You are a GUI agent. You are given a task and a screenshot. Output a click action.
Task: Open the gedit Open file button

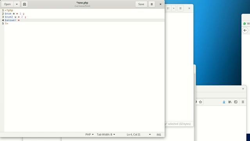click(7, 4)
